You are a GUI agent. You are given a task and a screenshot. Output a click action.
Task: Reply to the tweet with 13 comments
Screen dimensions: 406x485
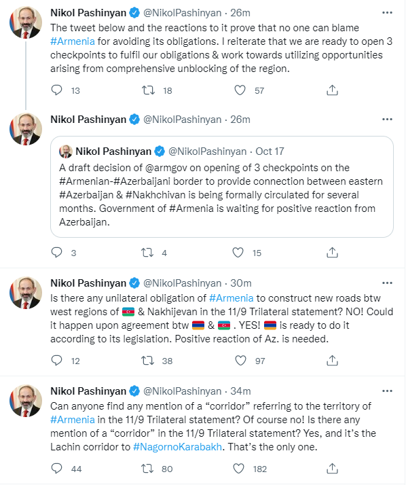coord(56,90)
